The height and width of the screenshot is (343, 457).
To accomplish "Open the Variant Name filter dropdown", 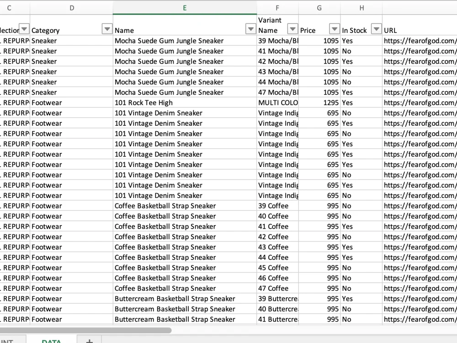I will (292, 29).
